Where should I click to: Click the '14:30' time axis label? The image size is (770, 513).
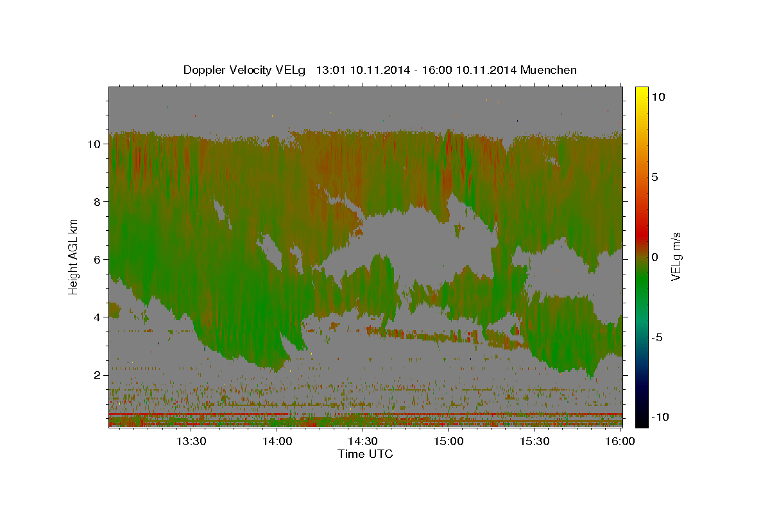tap(363, 441)
